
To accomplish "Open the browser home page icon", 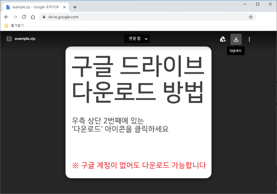I will pos(33,17).
